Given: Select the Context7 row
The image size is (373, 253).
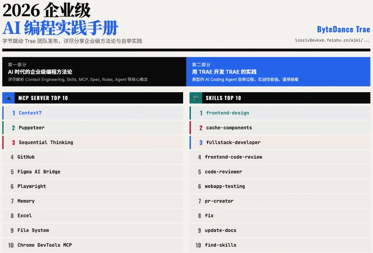Looking at the screenshot, I should [x=93, y=113].
